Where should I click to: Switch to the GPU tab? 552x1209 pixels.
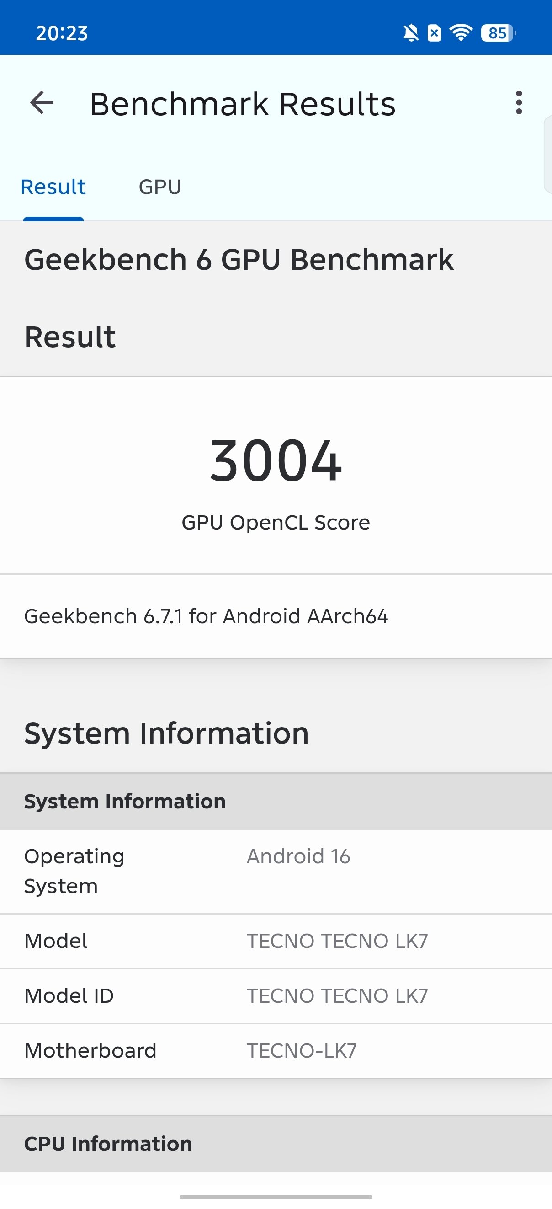pyautogui.click(x=160, y=187)
